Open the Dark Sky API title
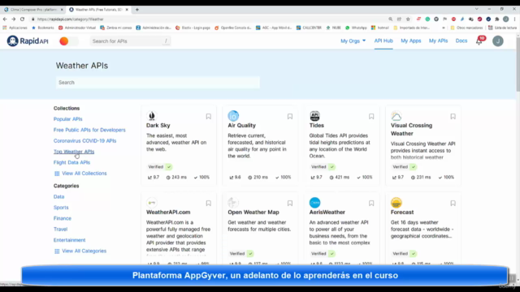 (158, 126)
